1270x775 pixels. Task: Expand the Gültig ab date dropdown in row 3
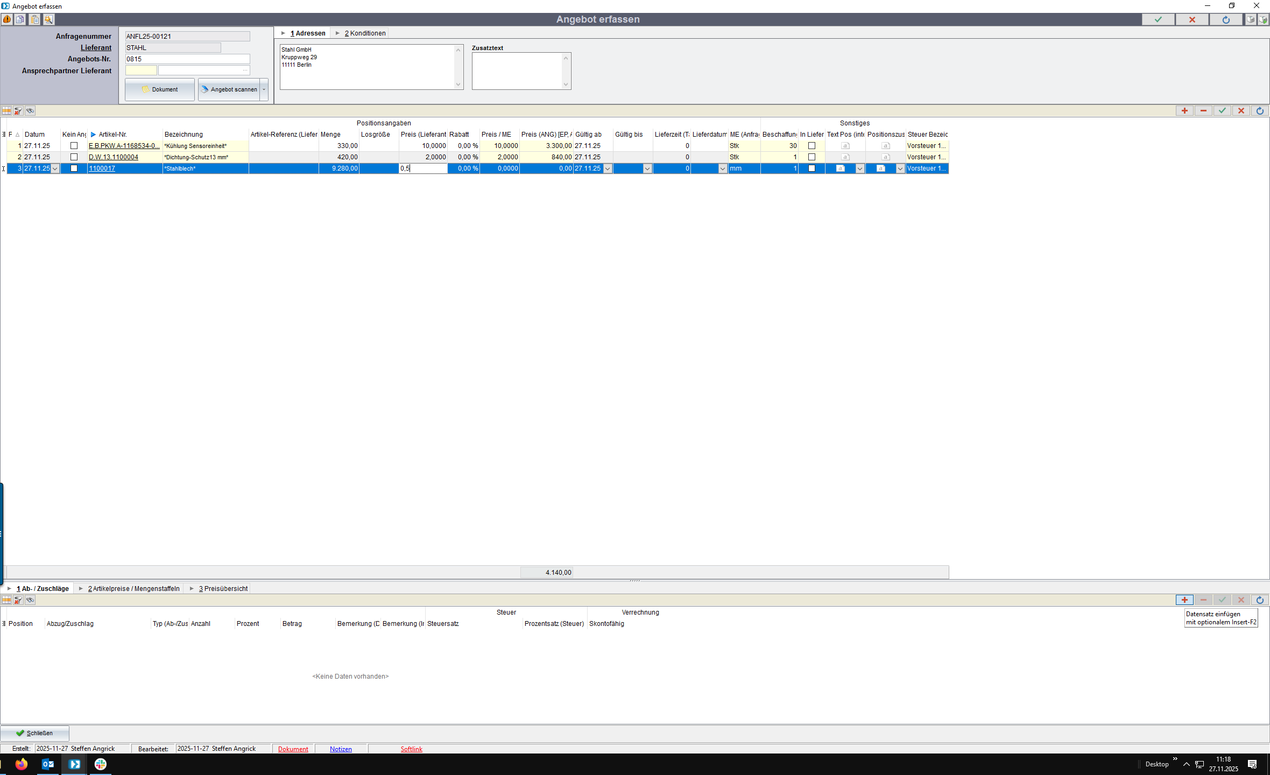click(x=608, y=168)
